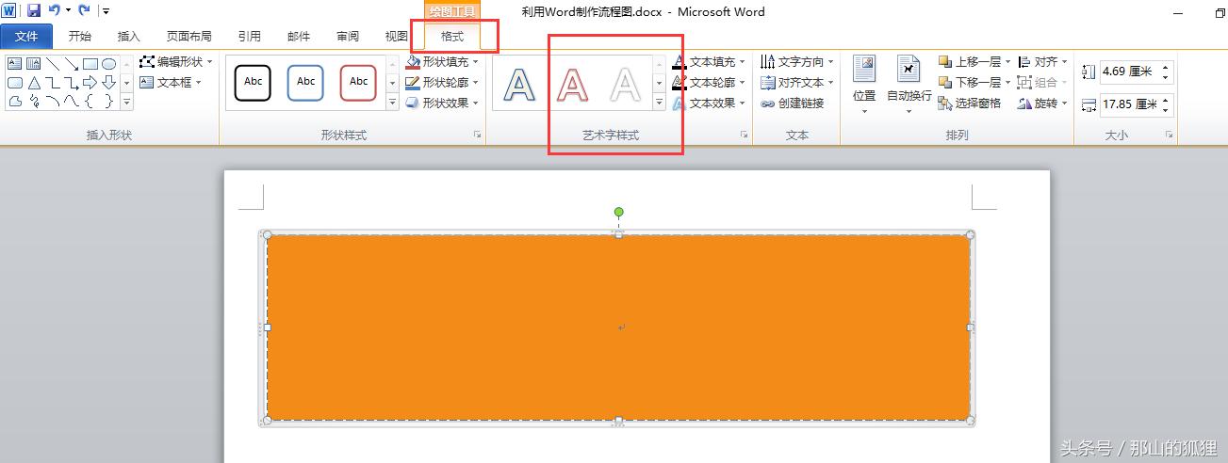Open 文本效果 text effects menu
Image resolution: width=1228 pixels, height=463 pixels.
(x=710, y=103)
